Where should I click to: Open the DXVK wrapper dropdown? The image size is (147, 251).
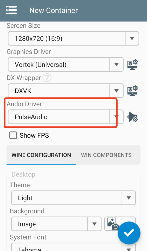click(x=66, y=91)
